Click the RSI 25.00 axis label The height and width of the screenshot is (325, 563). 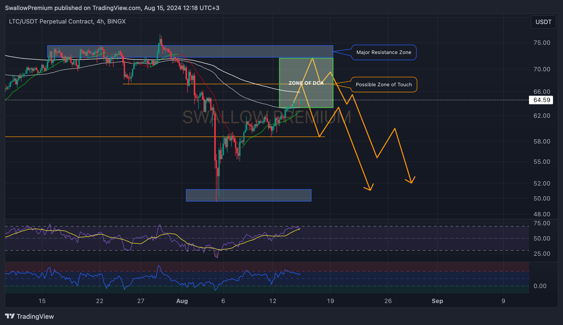point(542,254)
